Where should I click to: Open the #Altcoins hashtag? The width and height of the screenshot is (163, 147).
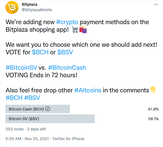click(88, 90)
